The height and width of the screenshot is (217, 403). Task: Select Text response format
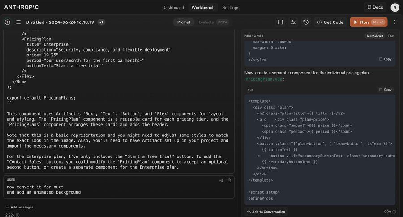click(x=391, y=35)
